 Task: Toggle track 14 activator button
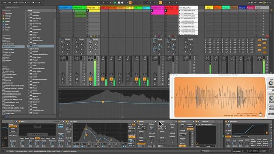[x=155, y=79]
